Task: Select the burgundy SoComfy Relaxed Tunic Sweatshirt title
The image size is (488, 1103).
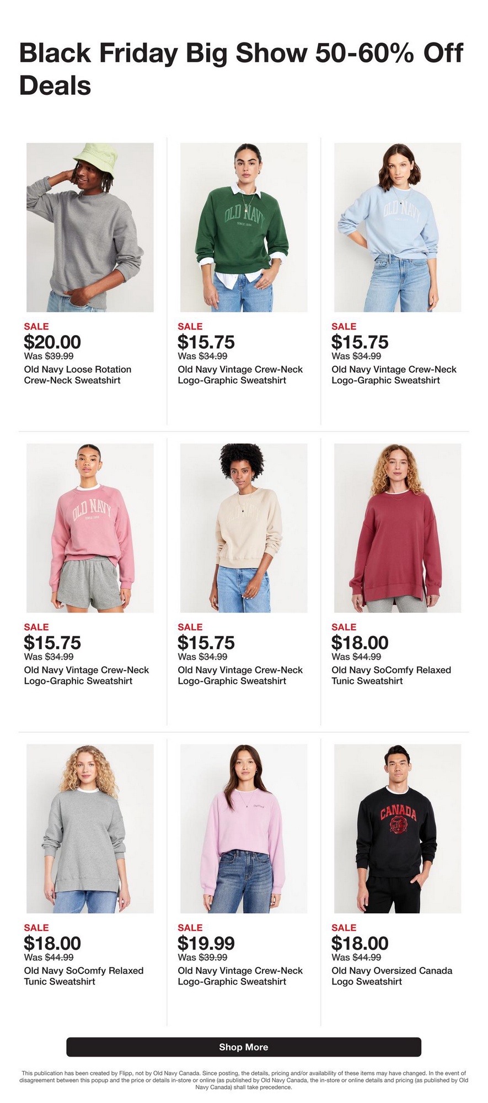Action: pyautogui.click(x=391, y=676)
